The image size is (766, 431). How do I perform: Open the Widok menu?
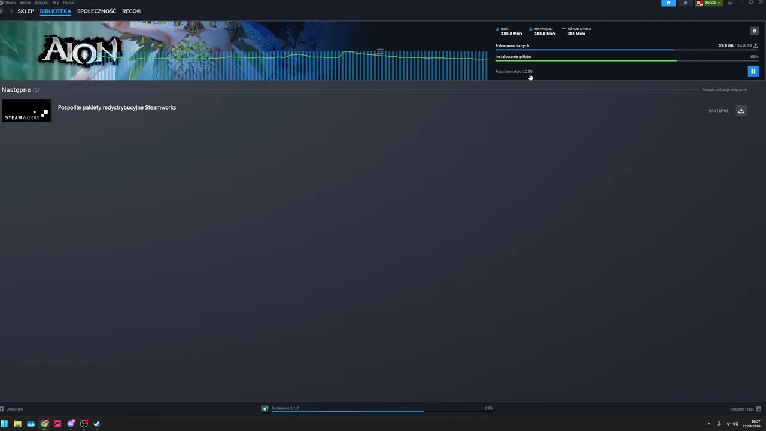point(25,2)
